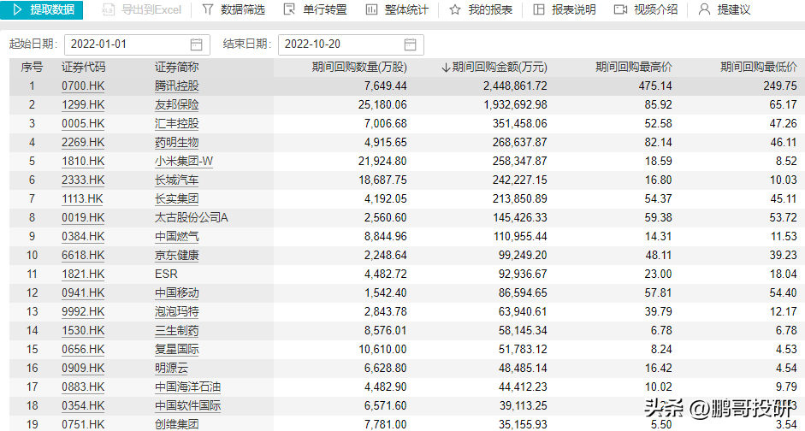Viewport: 805px width, 431px height.
Task: Open stock name link 药明生物
Action: [x=176, y=143]
